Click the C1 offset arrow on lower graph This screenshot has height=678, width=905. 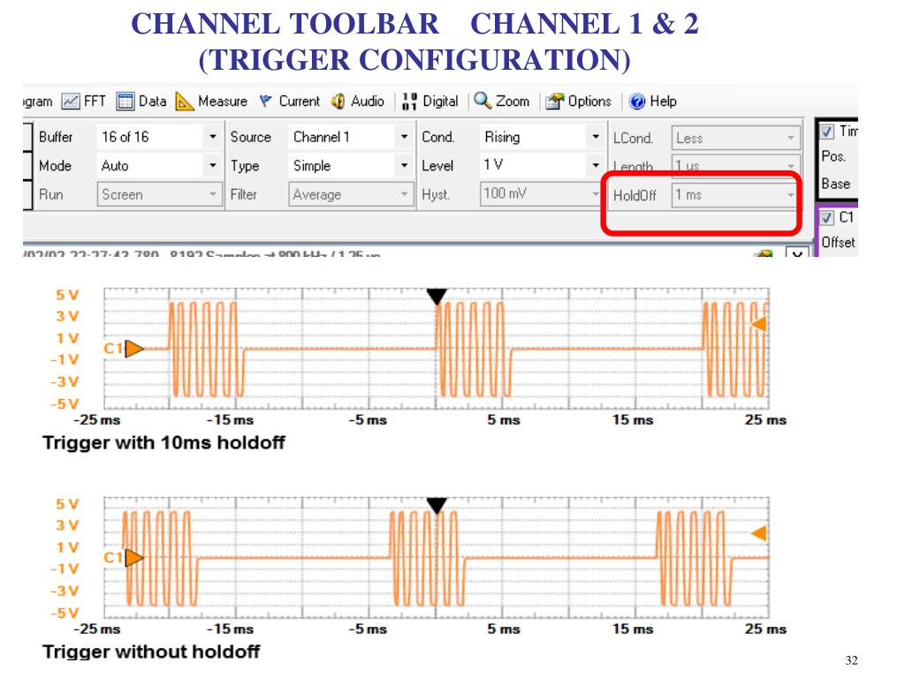tap(134, 558)
